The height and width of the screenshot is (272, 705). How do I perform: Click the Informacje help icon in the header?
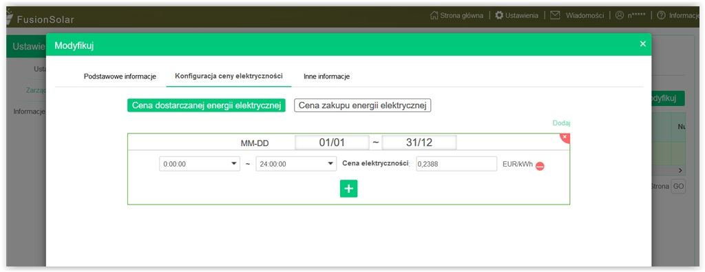(661, 15)
